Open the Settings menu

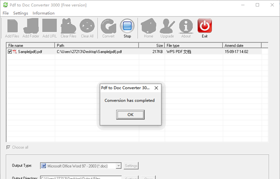[x=21, y=13]
